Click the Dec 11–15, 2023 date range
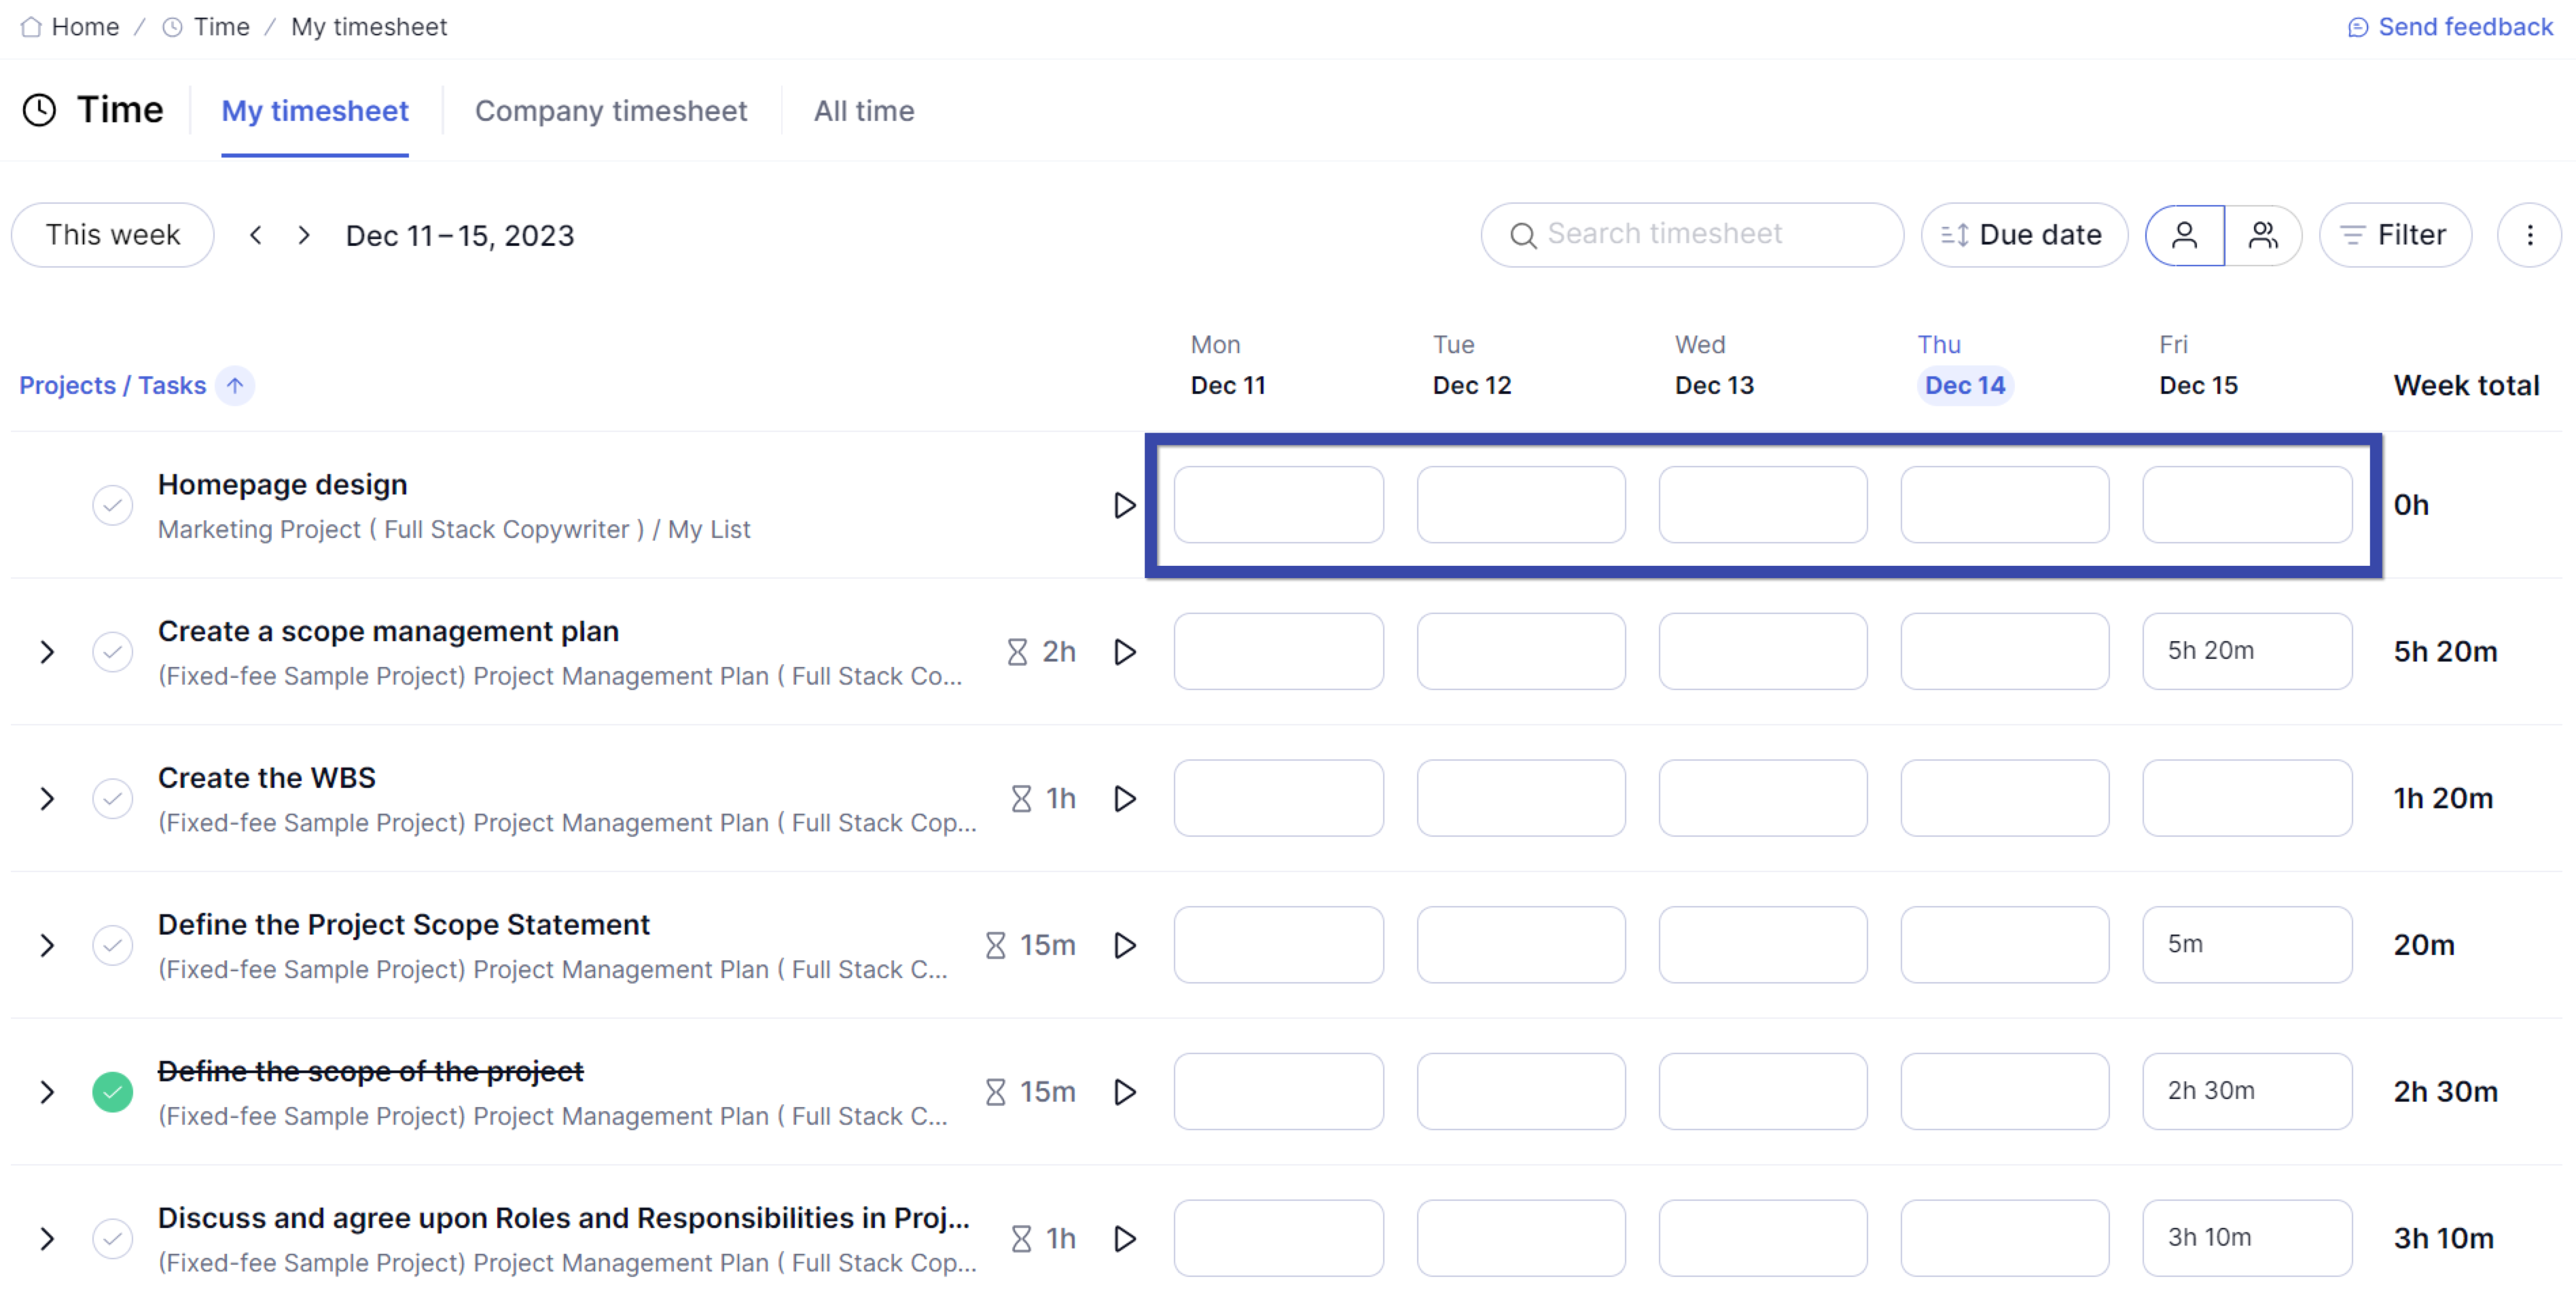Image resolution: width=2576 pixels, height=1300 pixels. tap(460, 236)
